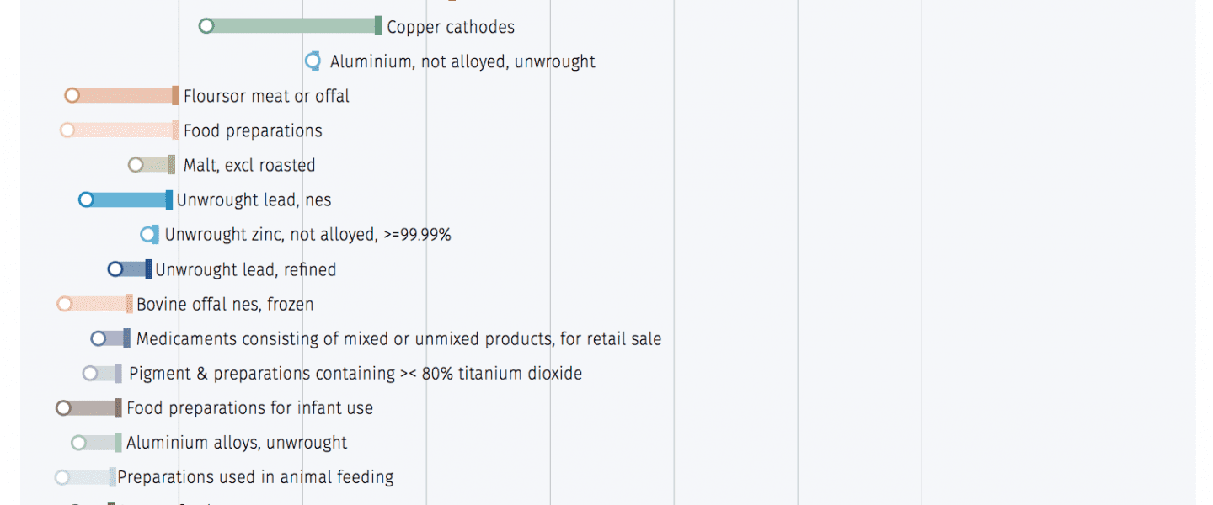Viewport: 1213px width, 505px height.
Task: Click the Floursor meat or offal orange bar
Action: point(124,95)
